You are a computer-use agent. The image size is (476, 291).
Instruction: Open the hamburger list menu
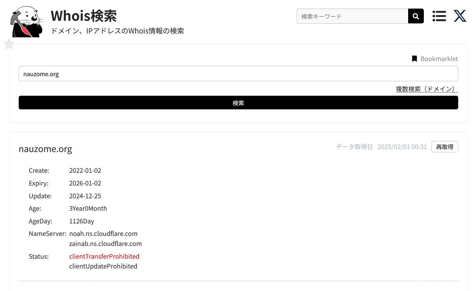click(439, 16)
